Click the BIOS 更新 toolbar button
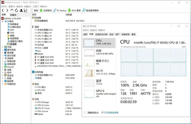This screenshot has width=191, height=124. [x=74, y=11]
